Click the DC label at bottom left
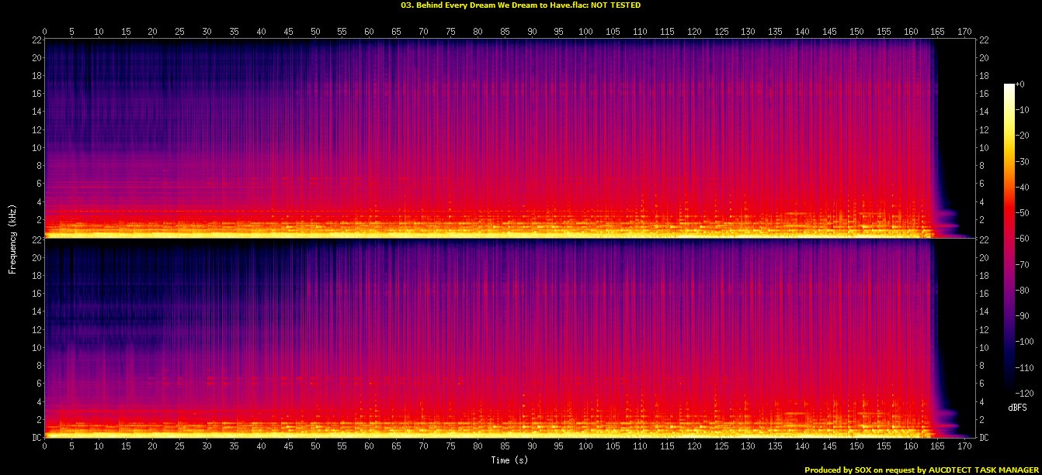This screenshot has width=1042, height=475. [36, 438]
